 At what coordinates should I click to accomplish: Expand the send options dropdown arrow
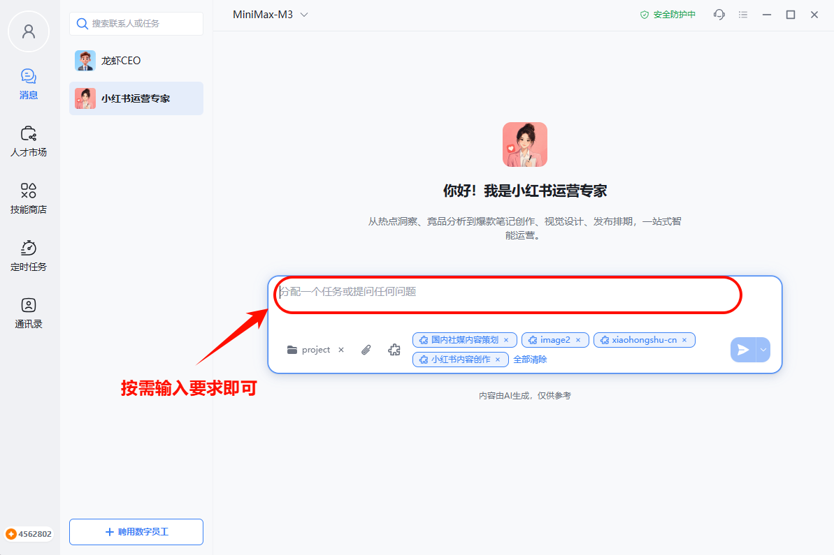click(763, 350)
